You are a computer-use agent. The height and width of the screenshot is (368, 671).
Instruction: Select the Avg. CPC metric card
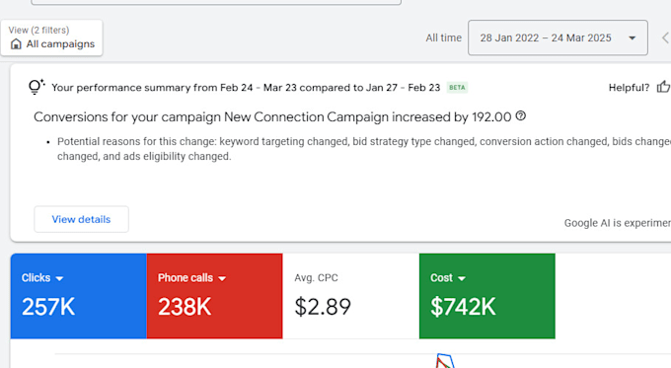pyautogui.click(x=351, y=296)
